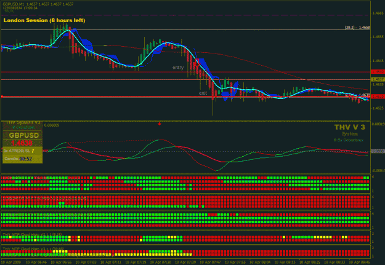Click the 1.4625 price axis label
This screenshot has height=265, width=385.
pos(378,108)
